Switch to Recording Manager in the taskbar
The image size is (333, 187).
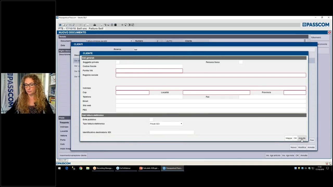[103, 168]
